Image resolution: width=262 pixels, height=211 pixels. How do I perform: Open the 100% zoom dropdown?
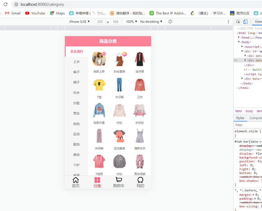tap(132, 22)
